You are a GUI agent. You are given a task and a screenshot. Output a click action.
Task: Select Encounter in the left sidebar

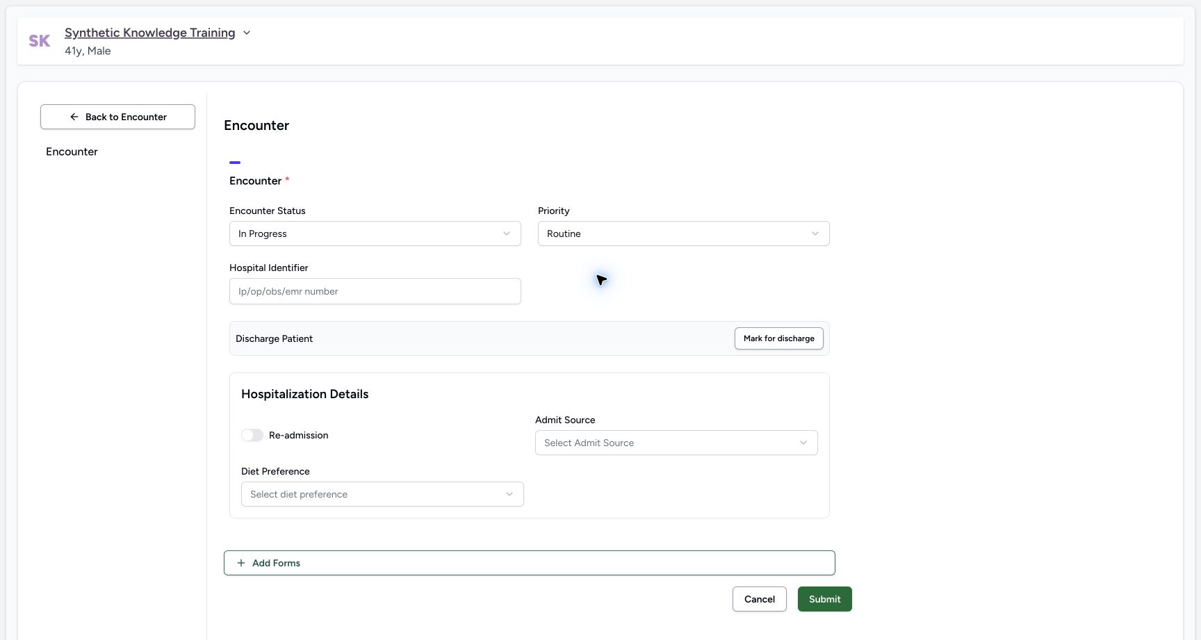(72, 151)
